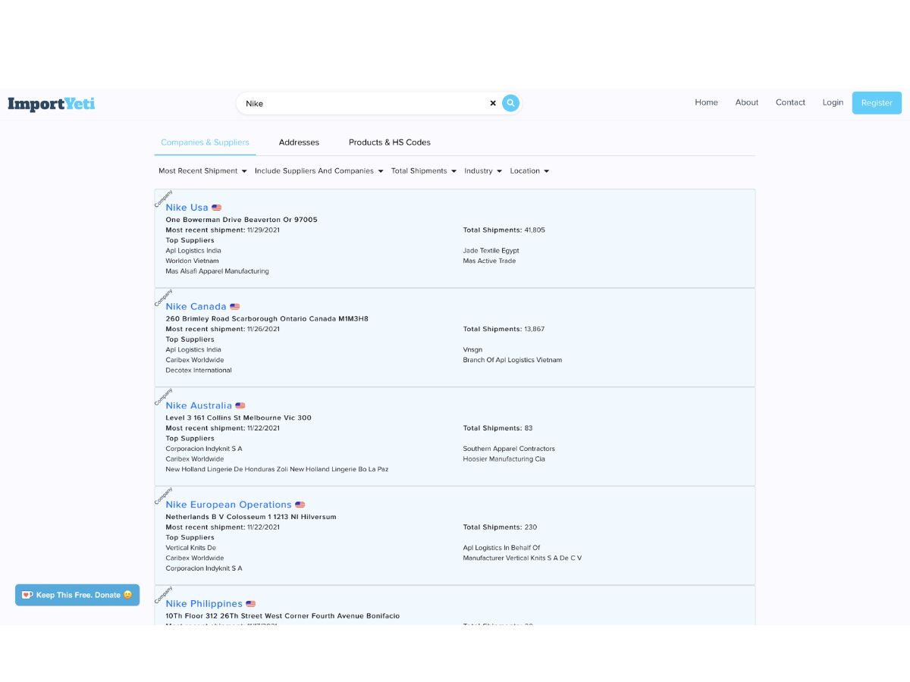Click Mas Alsafi Apparel Manufacturing text
Viewport: 910px width, 682px height.
pyautogui.click(x=217, y=271)
